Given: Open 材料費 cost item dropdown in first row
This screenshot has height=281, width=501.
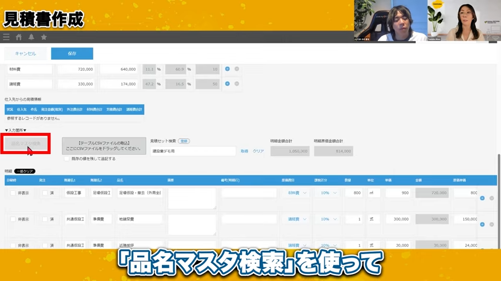Looking at the screenshot, I should (x=297, y=193).
